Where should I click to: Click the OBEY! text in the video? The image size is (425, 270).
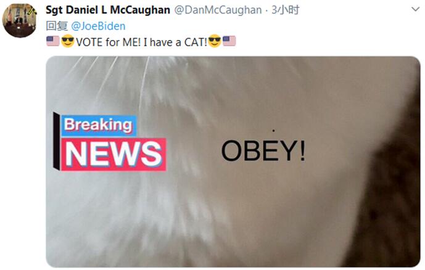263,150
